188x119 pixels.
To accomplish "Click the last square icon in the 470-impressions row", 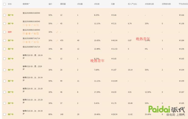I will [38, 42].
